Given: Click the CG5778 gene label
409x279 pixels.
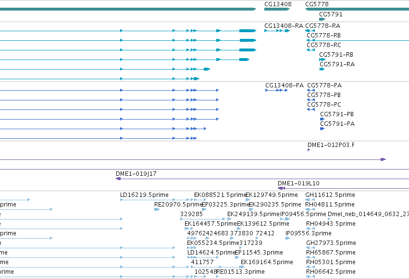Looking at the screenshot, I should 317,4.
